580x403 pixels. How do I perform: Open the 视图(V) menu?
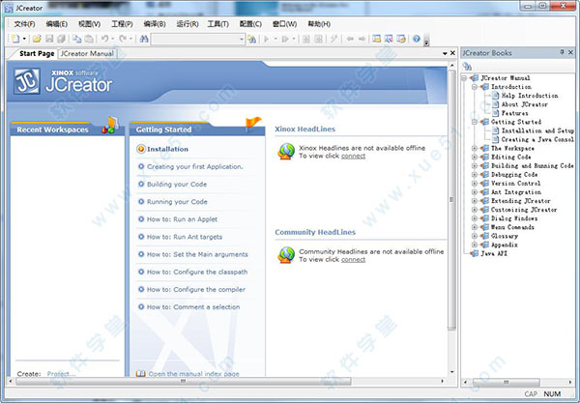pyautogui.click(x=89, y=24)
